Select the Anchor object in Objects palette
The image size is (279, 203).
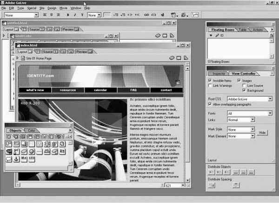(17, 159)
